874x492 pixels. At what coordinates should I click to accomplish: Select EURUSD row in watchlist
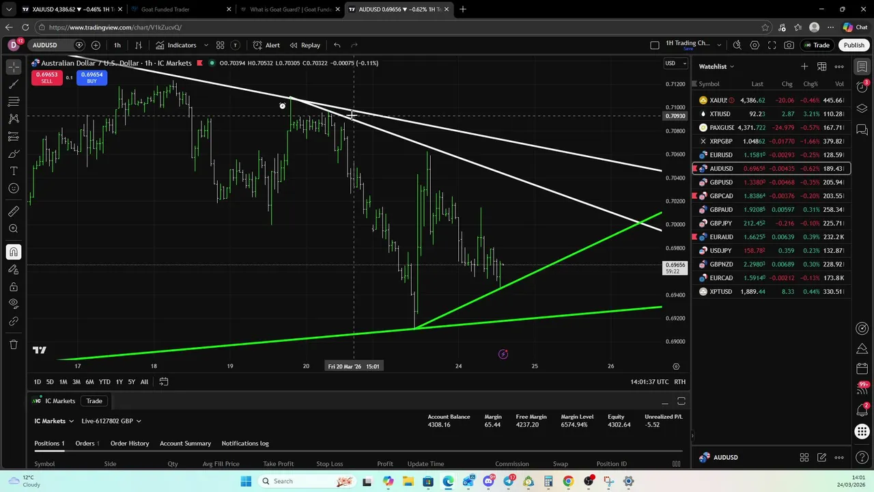772,155
